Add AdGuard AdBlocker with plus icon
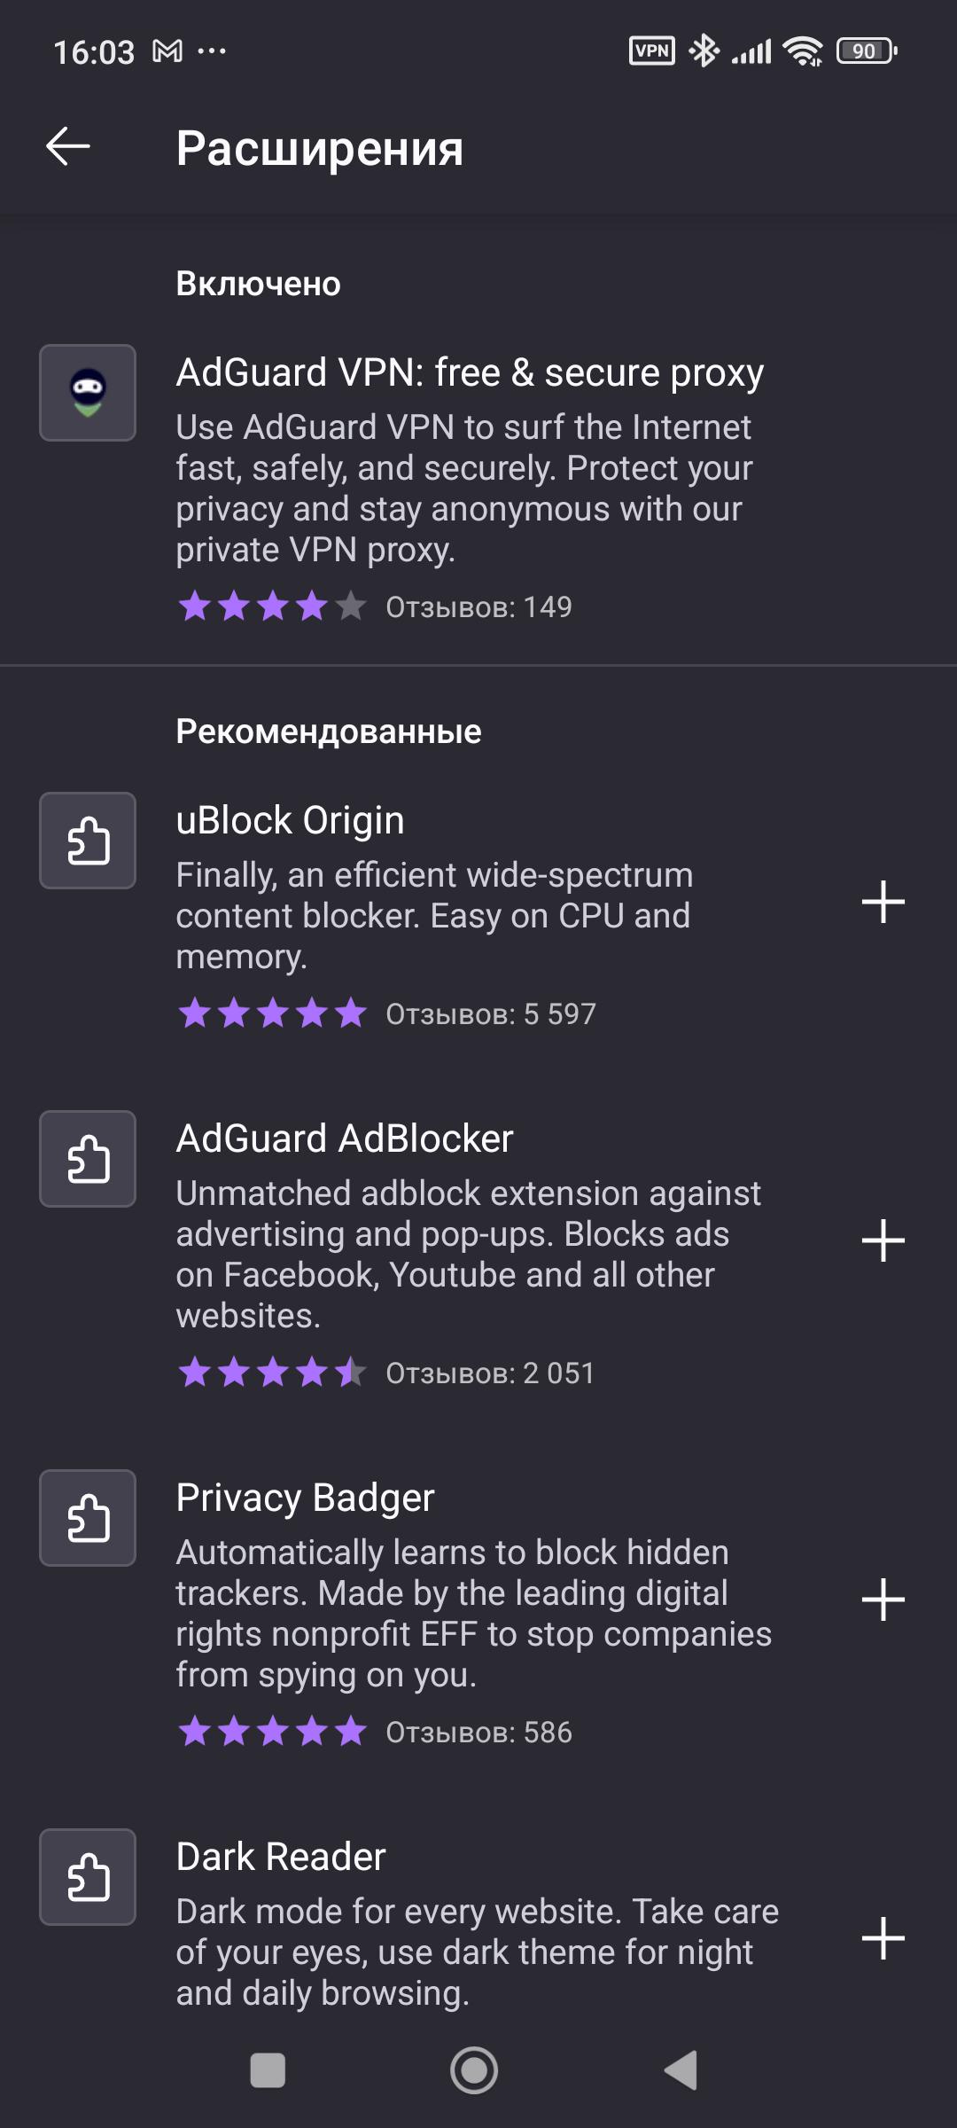Viewport: 957px width, 2128px height. (x=883, y=1240)
